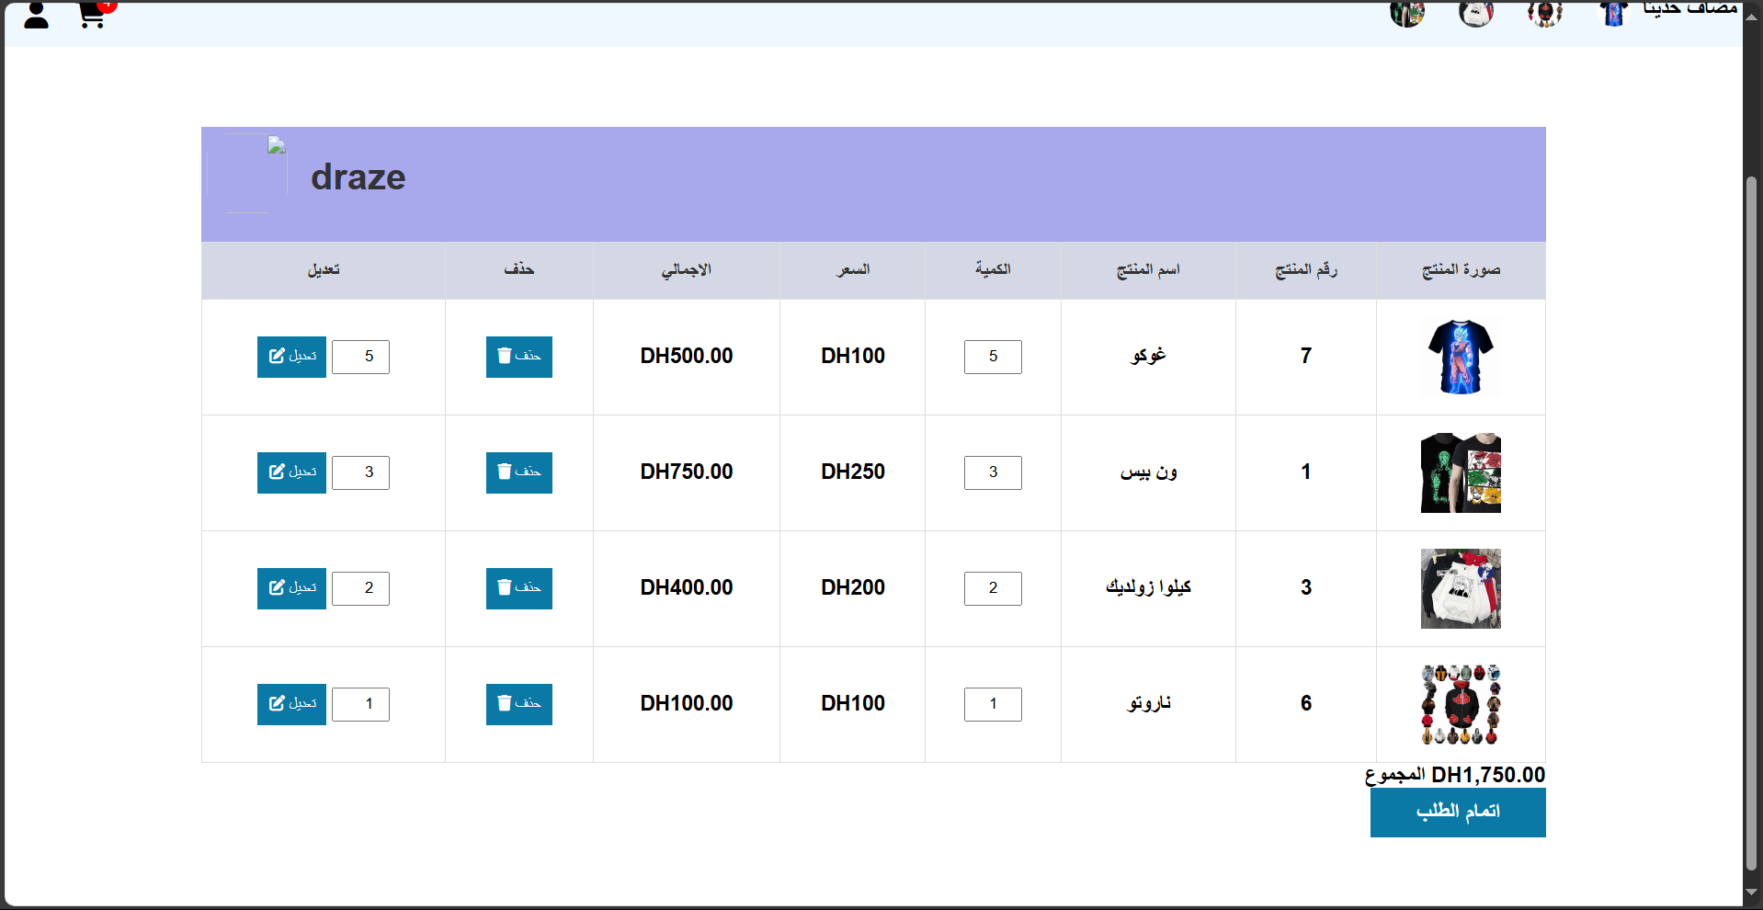Open the user account profile icon
The width and height of the screenshot is (1763, 910).
pyautogui.click(x=36, y=15)
